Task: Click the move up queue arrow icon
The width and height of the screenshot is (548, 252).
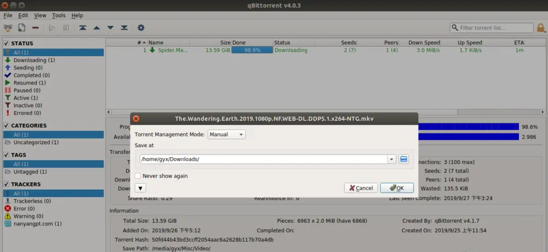Action: coord(96,28)
